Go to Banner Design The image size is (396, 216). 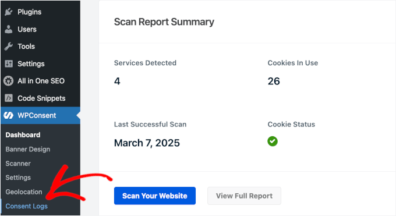tap(28, 149)
